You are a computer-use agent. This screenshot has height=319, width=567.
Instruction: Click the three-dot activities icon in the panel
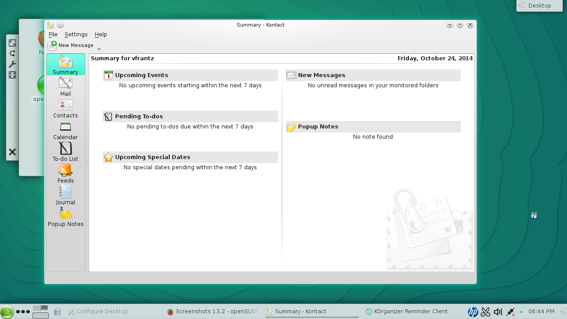[x=23, y=312]
